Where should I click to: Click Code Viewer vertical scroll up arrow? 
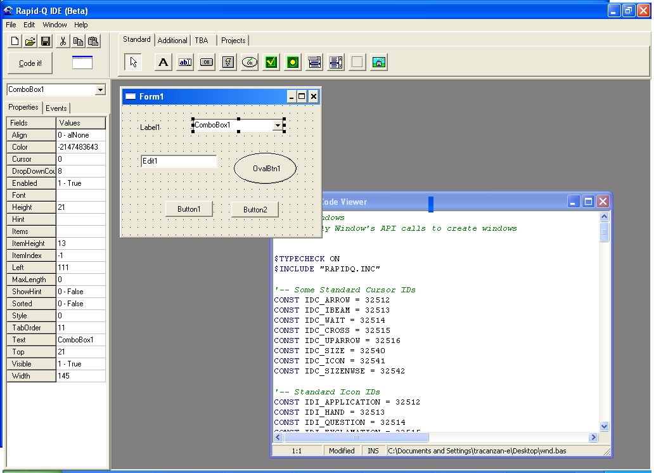click(604, 216)
